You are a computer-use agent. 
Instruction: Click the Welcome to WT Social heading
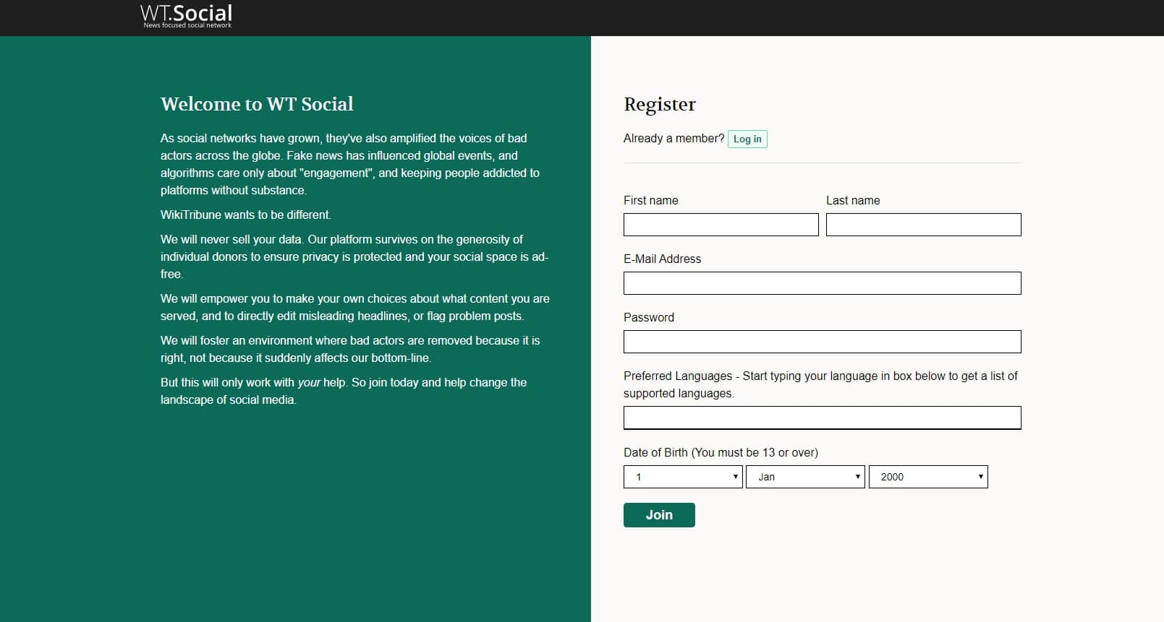[257, 104]
